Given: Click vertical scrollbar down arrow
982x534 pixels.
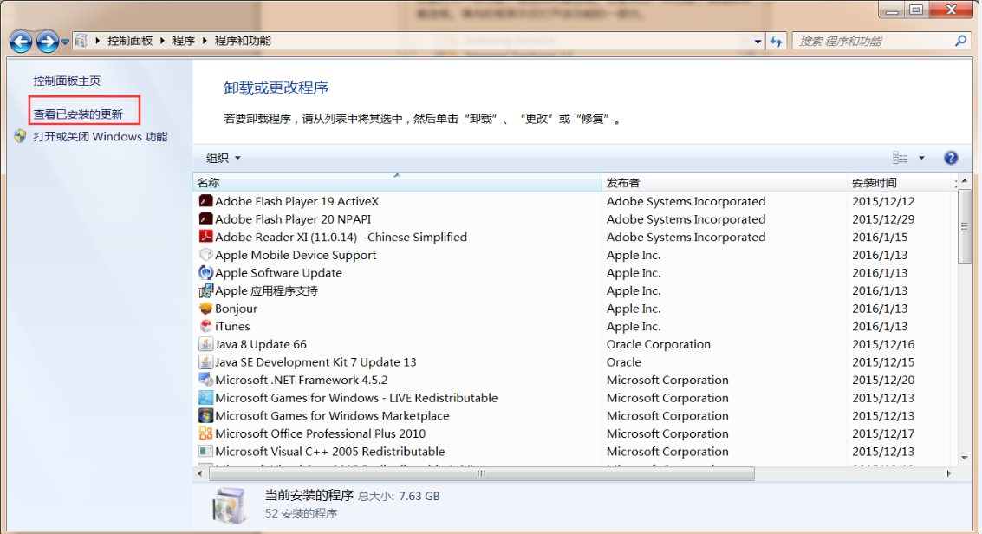Looking at the screenshot, I should pos(965,459).
